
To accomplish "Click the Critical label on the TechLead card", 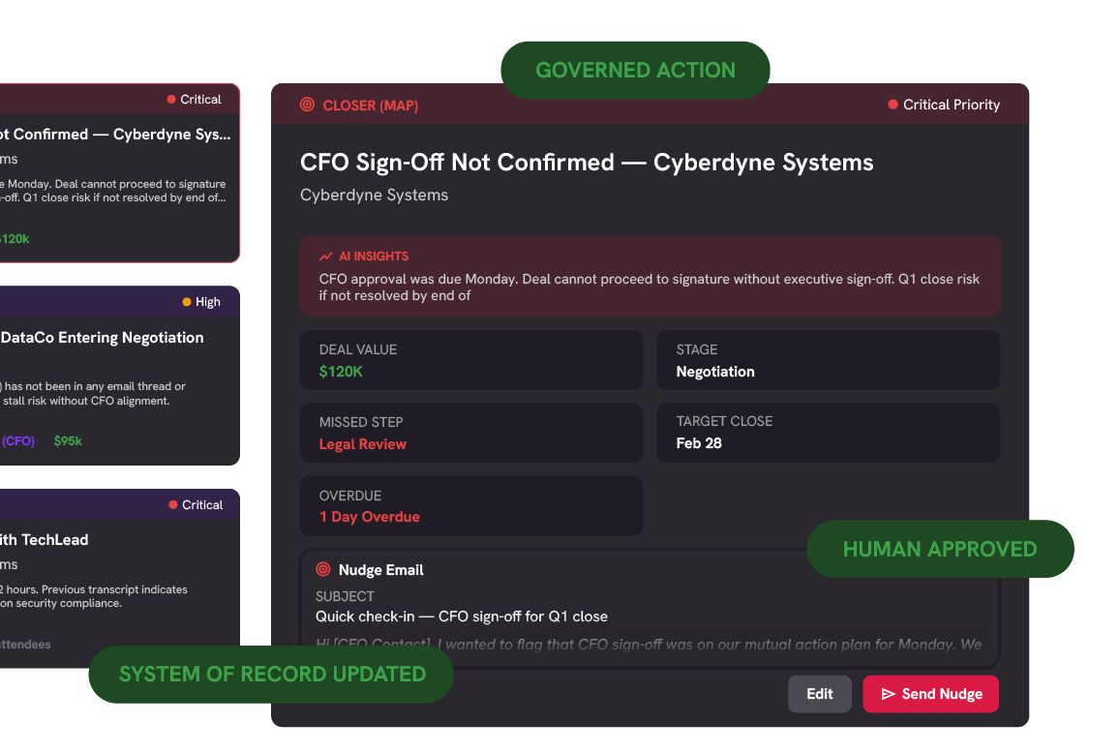I will coord(202,504).
